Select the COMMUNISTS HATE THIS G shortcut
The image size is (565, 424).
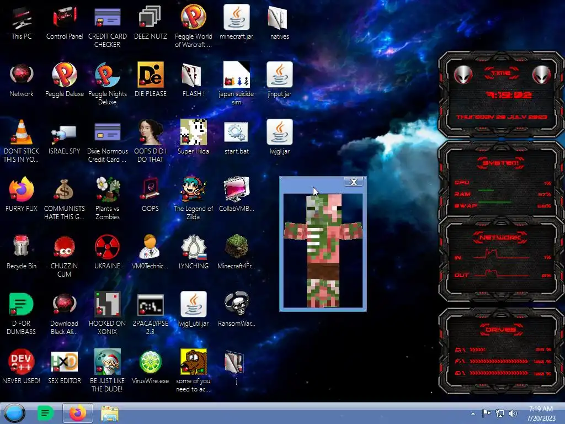click(65, 199)
